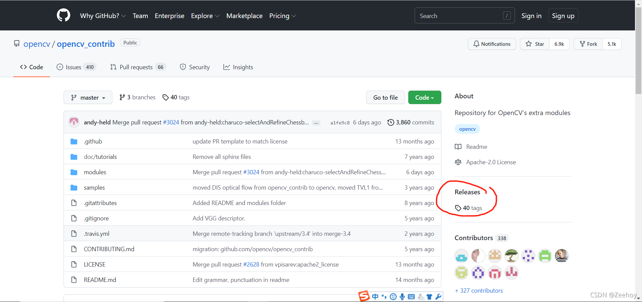Open the .github folder

tap(93, 141)
